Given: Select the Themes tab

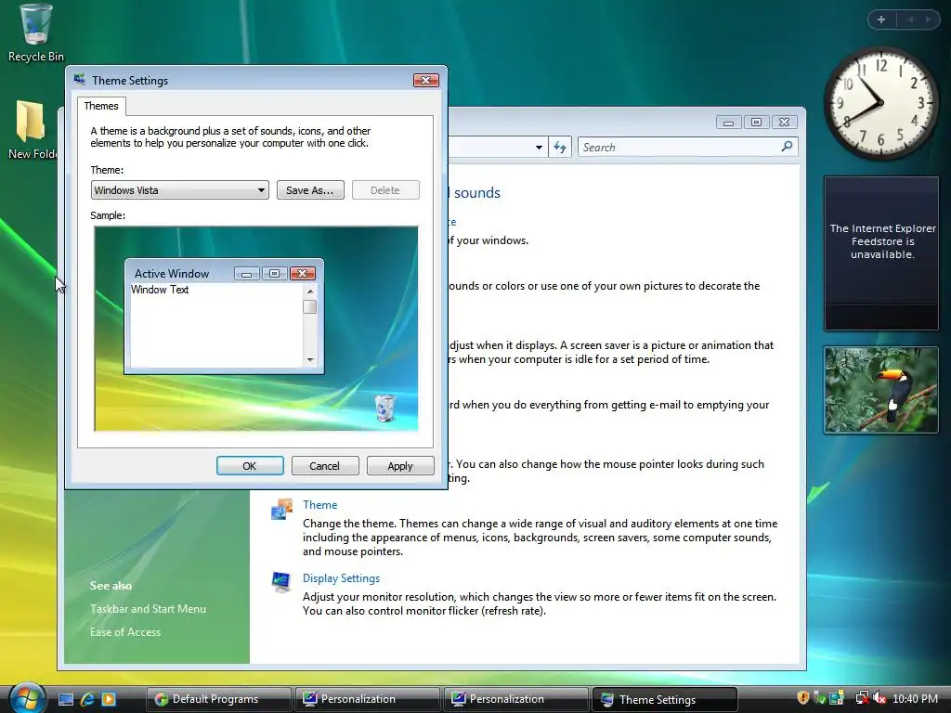Looking at the screenshot, I should [x=101, y=106].
